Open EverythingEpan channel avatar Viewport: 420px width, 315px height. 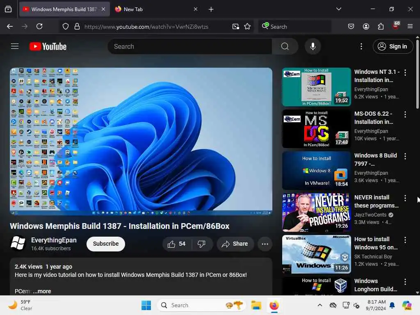[18, 243]
